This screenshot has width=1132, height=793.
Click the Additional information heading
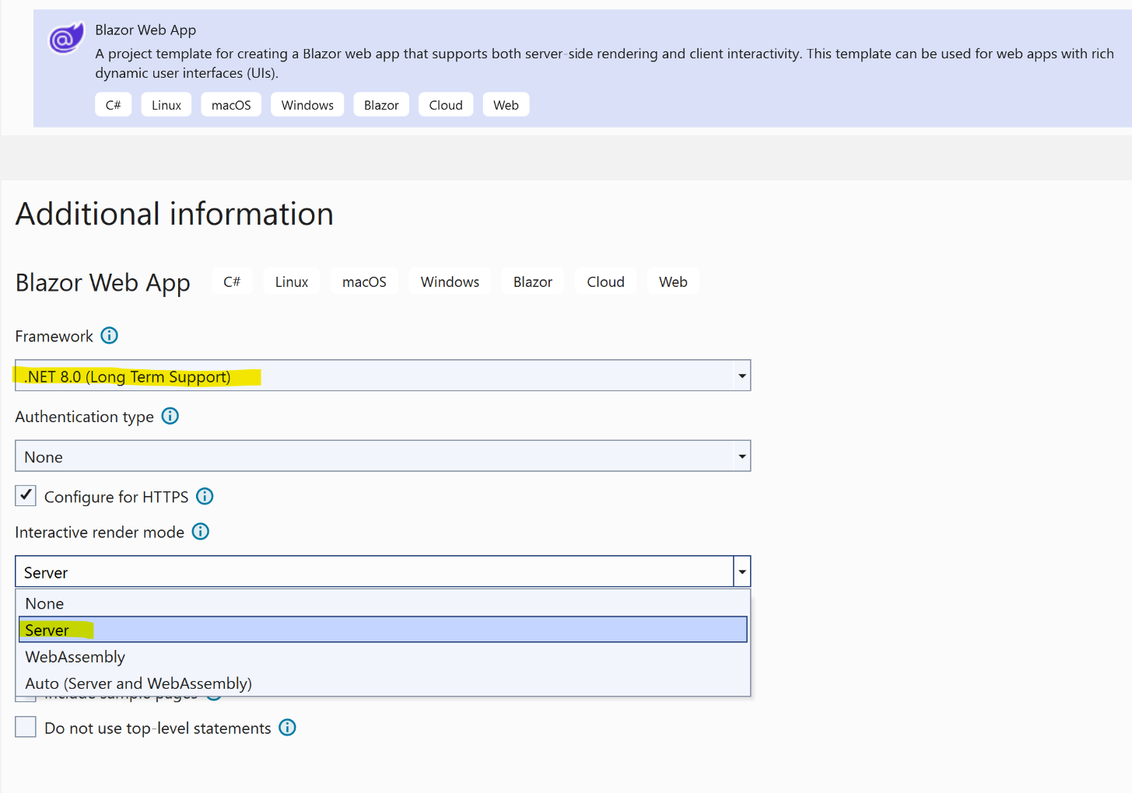point(174,214)
